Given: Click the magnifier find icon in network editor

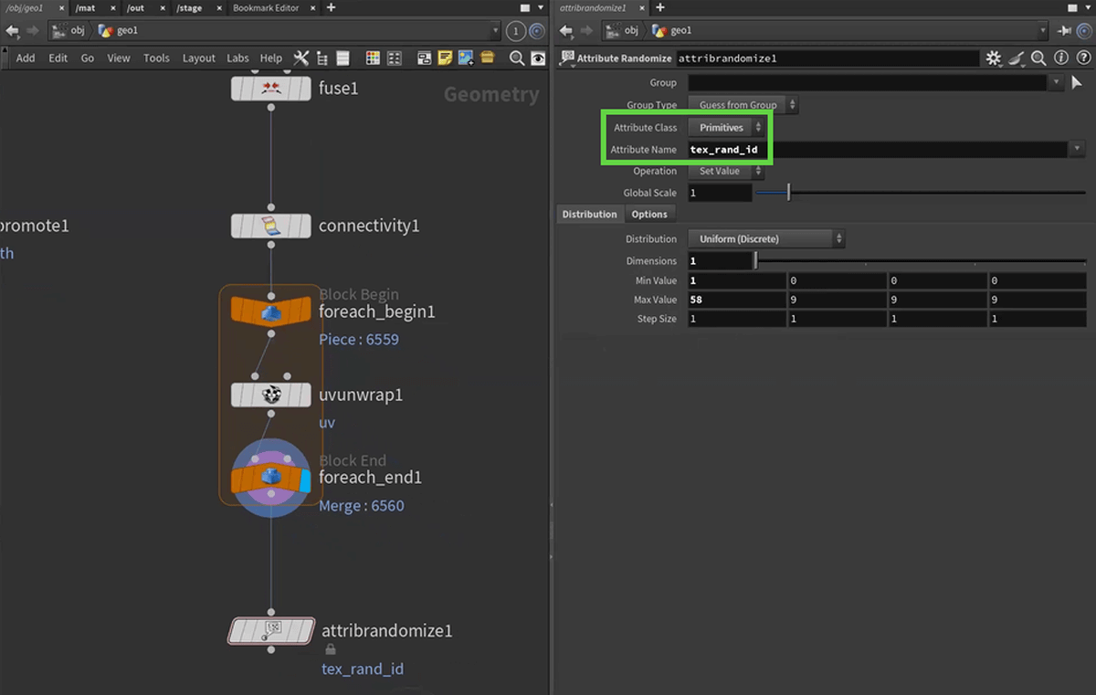Looking at the screenshot, I should point(517,58).
